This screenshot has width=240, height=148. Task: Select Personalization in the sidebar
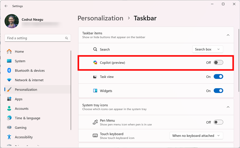click(37, 89)
